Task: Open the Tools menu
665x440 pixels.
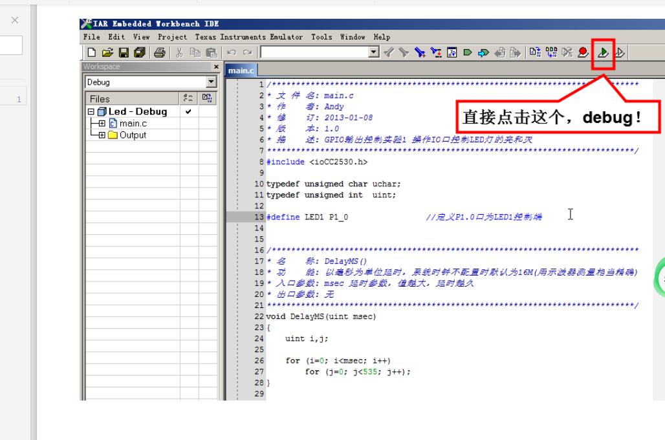Action: pos(322,37)
